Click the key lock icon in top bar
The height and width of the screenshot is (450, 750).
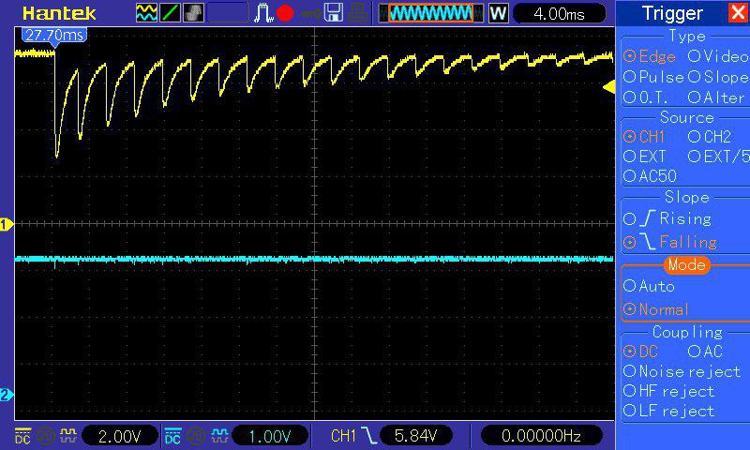pyautogui.click(x=310, y=14)
